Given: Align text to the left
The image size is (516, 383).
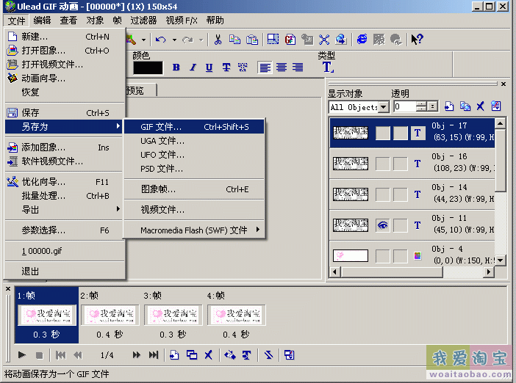Looking at the screenshot, I should point(265,68).
